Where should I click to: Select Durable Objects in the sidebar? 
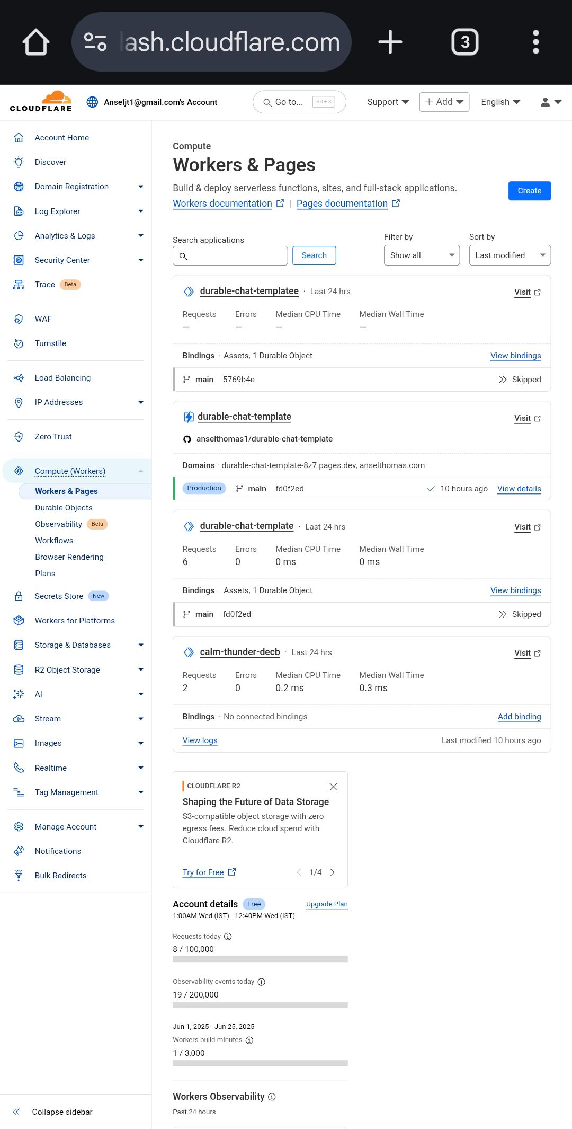64,508
